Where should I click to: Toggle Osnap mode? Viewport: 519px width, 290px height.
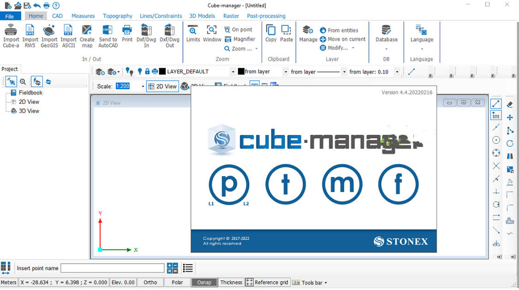(x=204, y=283)
